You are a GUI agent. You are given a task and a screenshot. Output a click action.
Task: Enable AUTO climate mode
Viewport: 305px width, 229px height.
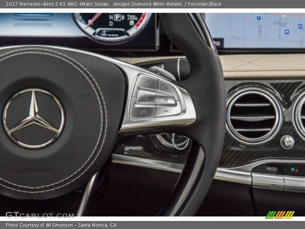click(x=272, y=168)
